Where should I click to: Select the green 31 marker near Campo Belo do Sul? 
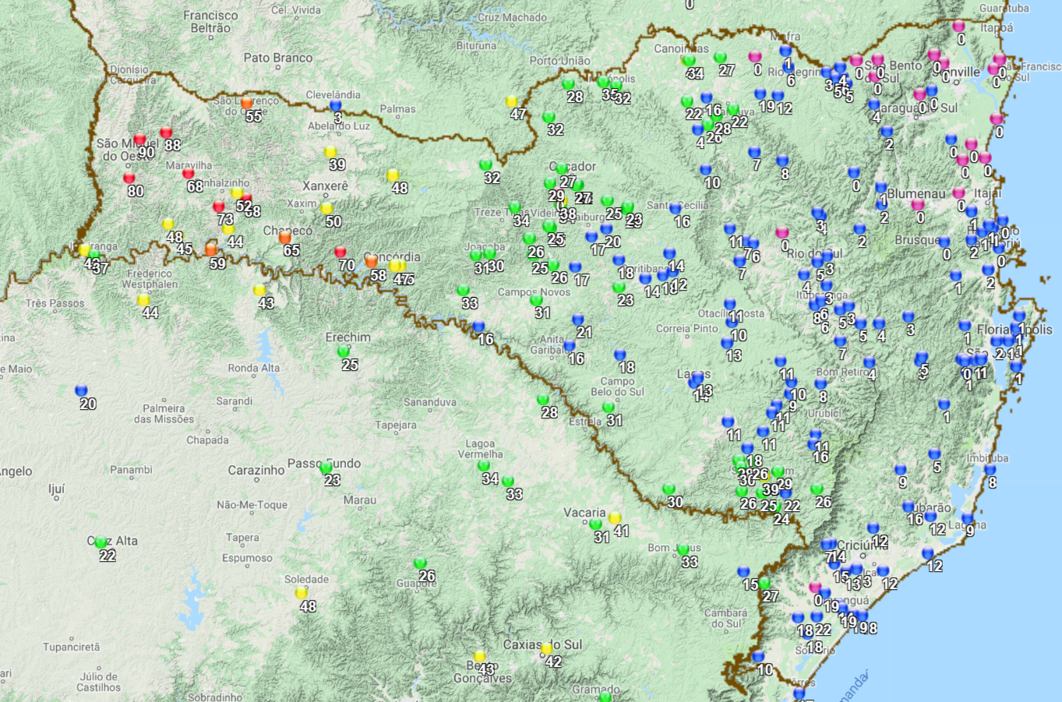[x=609, y=407]
